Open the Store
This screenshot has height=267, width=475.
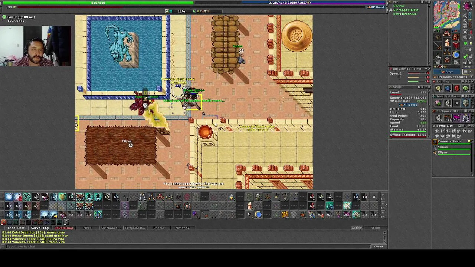pyautogui.click(x=447, y=72)
